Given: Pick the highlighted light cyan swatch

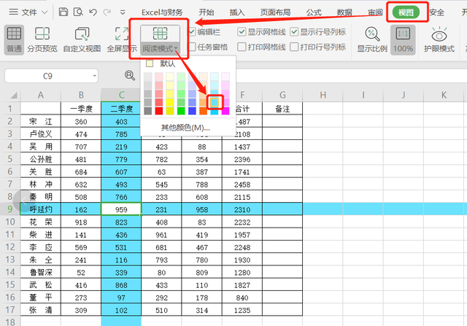Looking at the screenshot, I should pyautogui.click(x=214, y=102).
